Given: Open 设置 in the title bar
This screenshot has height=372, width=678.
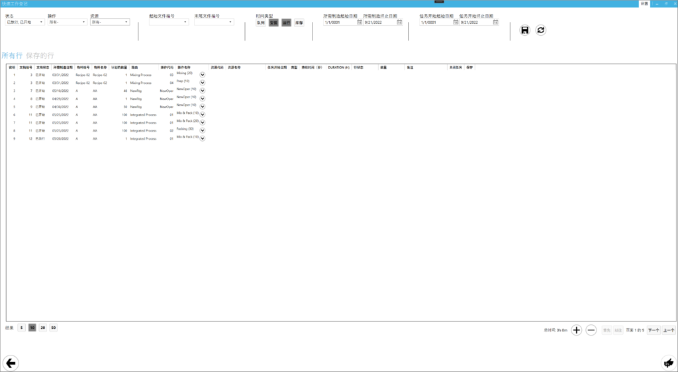Looking at the screenshot, I should tap(644, 3).
